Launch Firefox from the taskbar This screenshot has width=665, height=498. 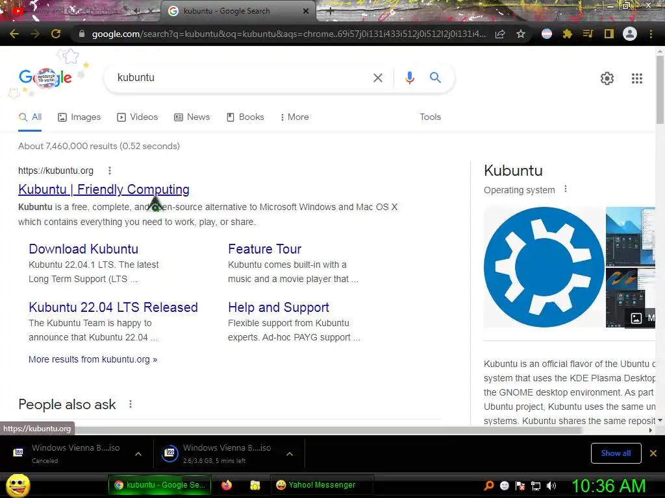[x=227, y=485]
